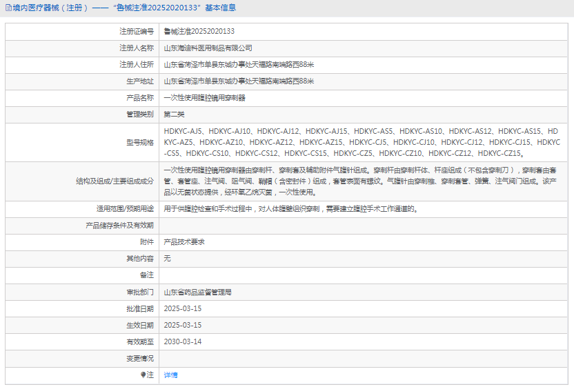This screenshot has height=387, width=574.
Task: Click the model specification list starting HDKYC-AJ5
Action: tap(362, 142)
